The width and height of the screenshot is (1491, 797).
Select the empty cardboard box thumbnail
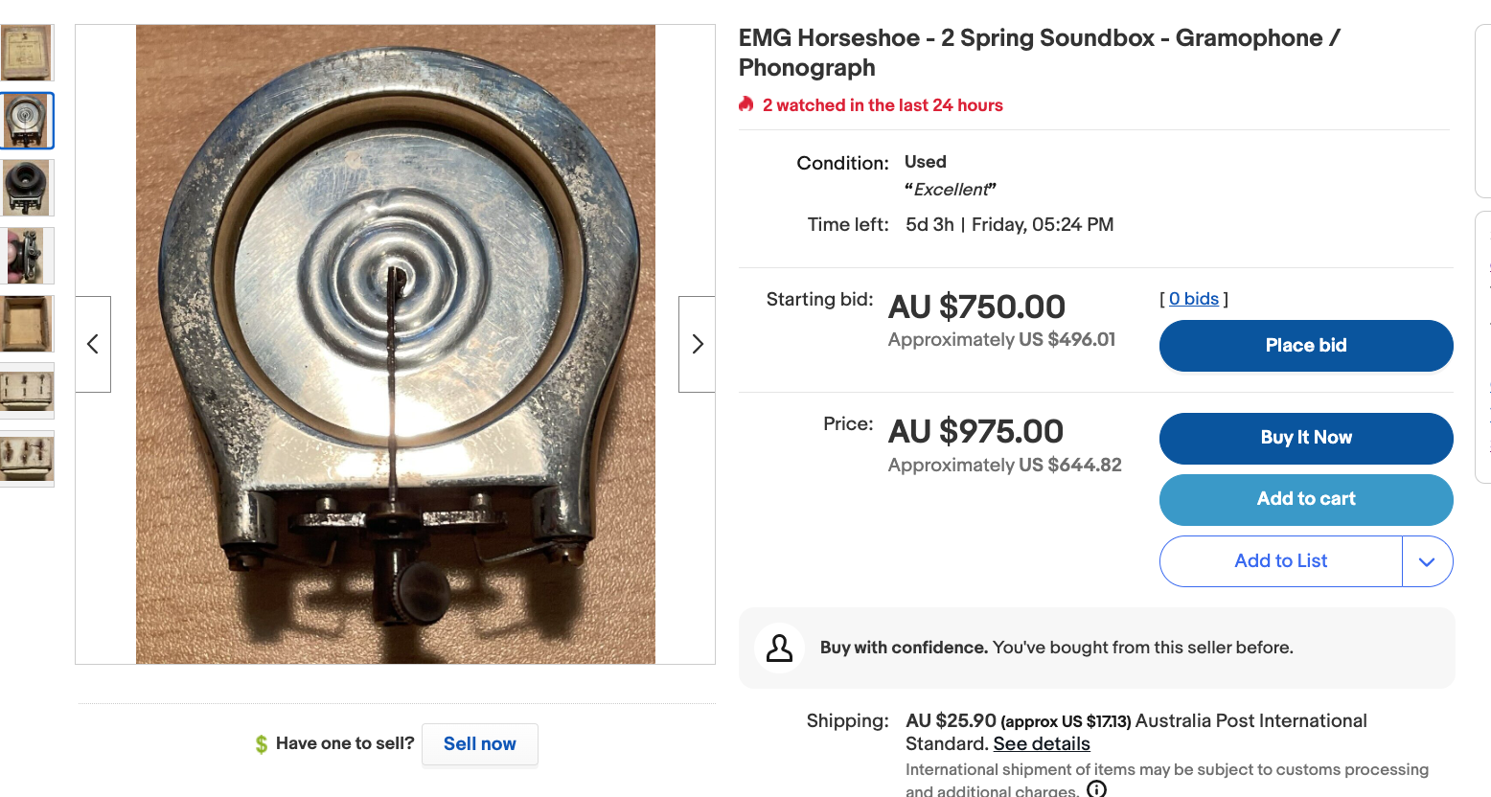(x=27, y=324)
